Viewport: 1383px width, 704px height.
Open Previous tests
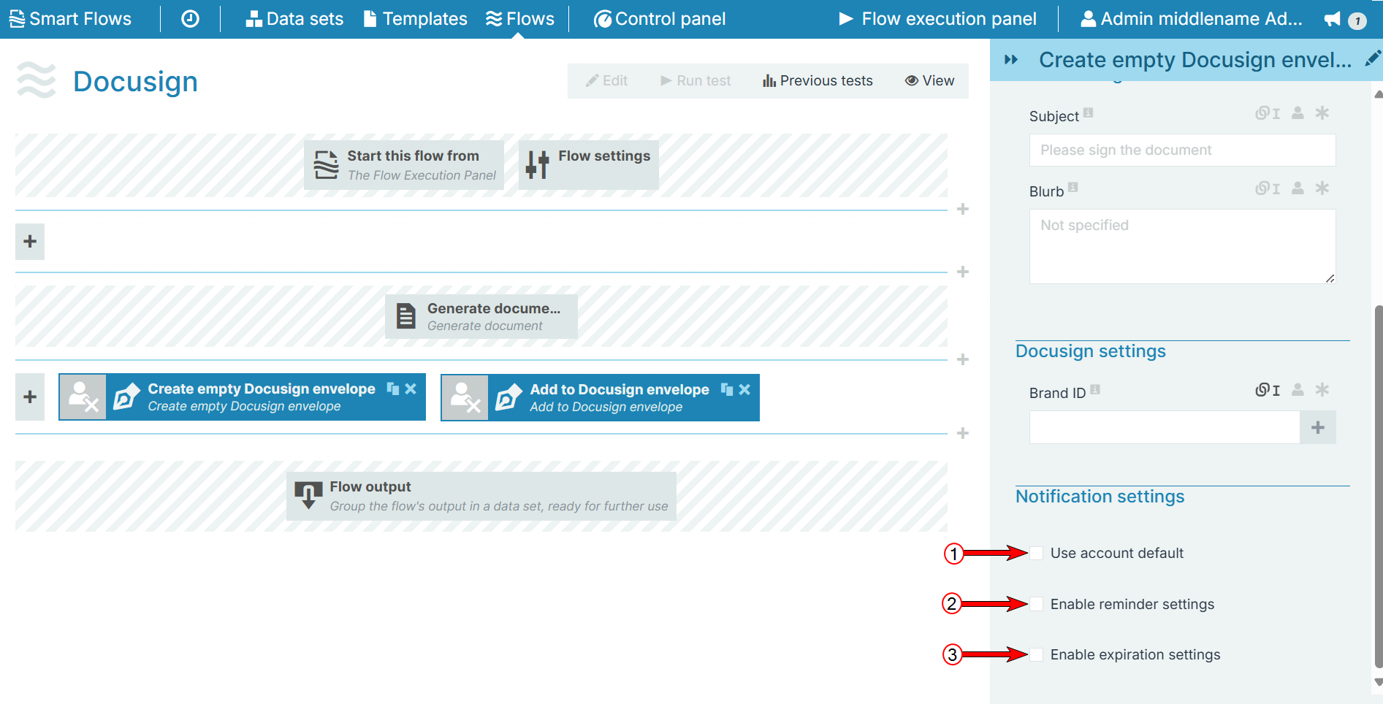coord(818,80)
